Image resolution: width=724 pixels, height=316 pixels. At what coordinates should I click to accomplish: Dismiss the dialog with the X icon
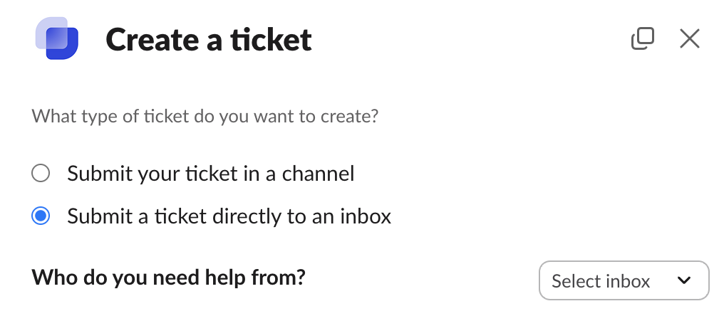[689, 38]
